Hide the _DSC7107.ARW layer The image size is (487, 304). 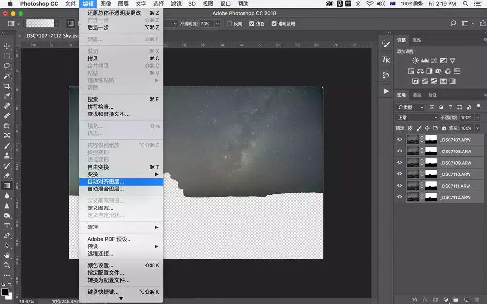pyautogui.click(x=399, y=139)
